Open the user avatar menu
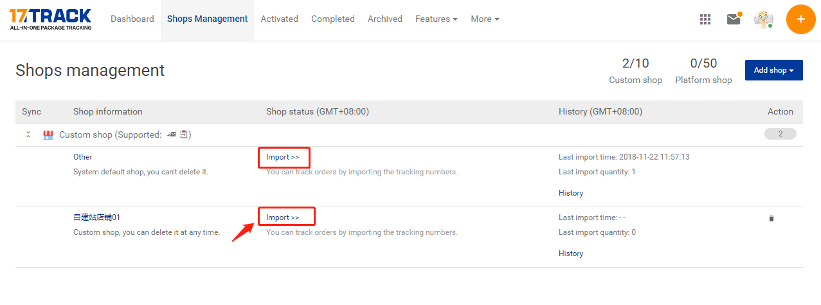The width and height of the screenshot is (821, 305). tap(764, 19)
